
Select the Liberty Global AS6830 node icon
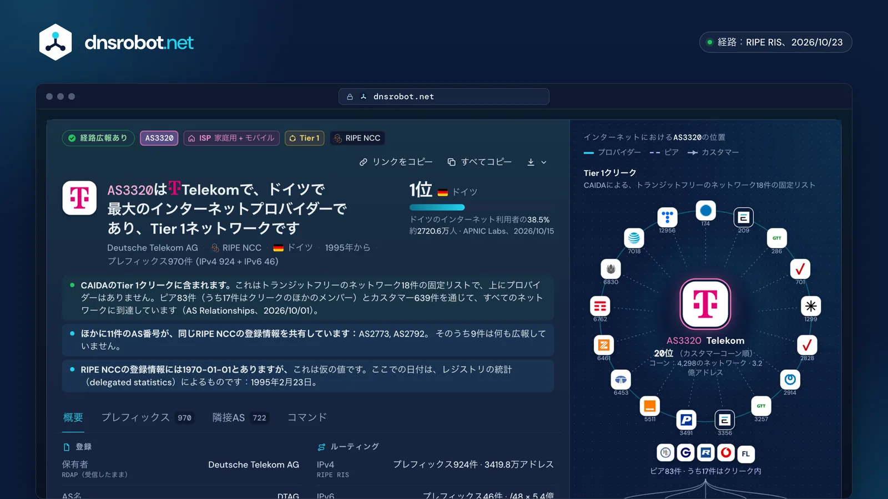click(610, 269)
